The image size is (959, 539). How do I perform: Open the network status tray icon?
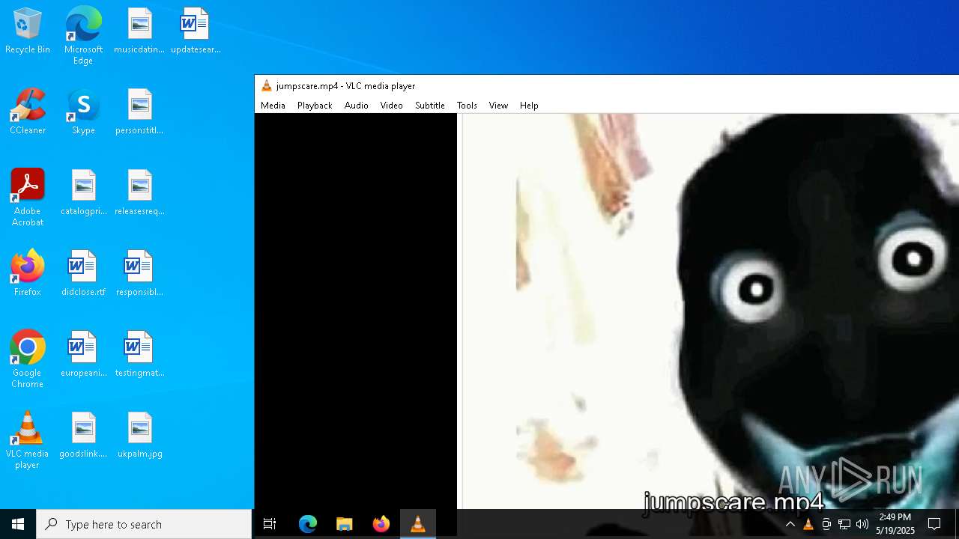[x=844, y=524]
